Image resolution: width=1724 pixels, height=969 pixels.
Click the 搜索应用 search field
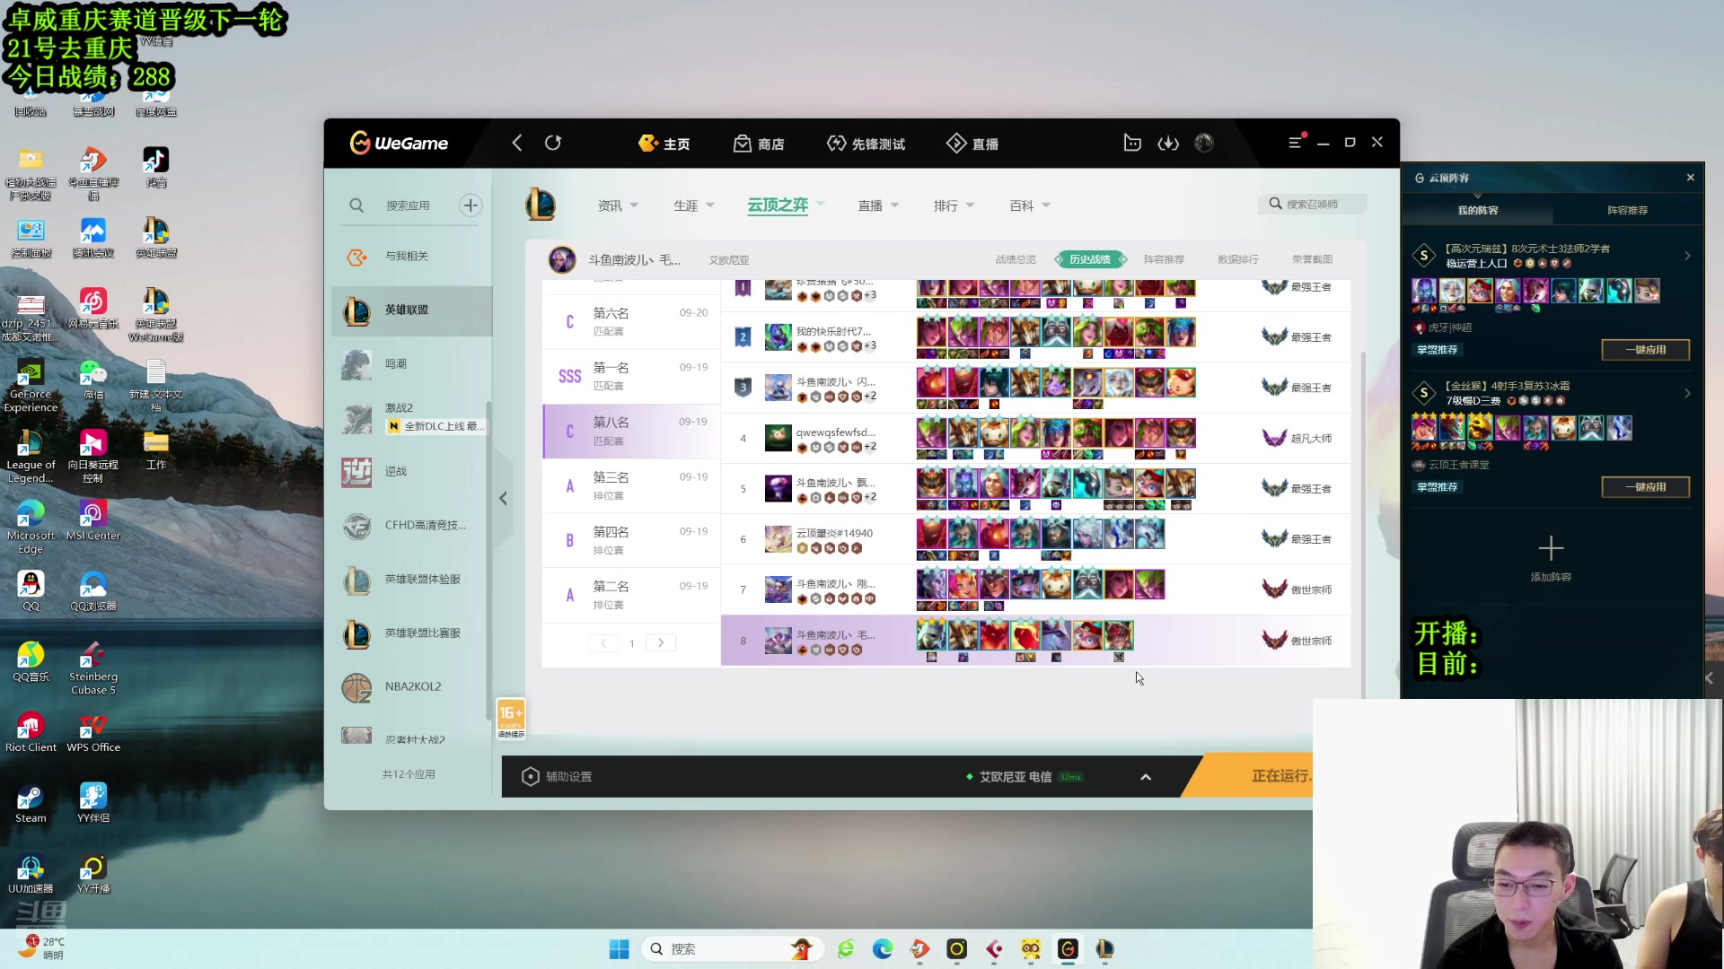click(x=408, y=205)
